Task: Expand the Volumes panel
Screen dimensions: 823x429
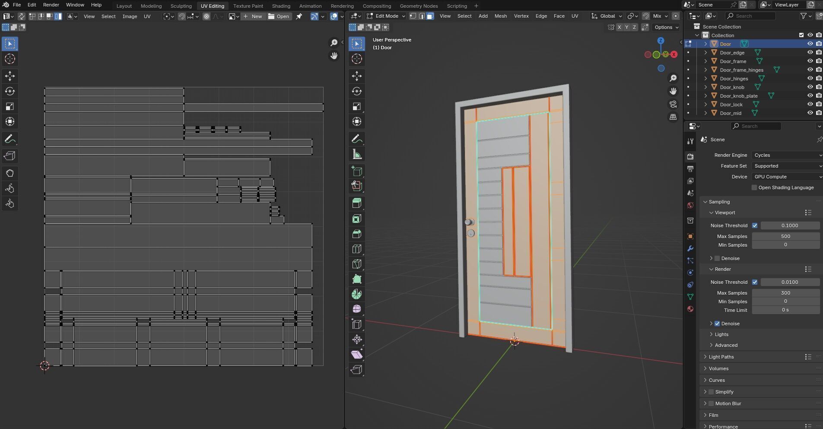Action: click(x=718, y=369)
